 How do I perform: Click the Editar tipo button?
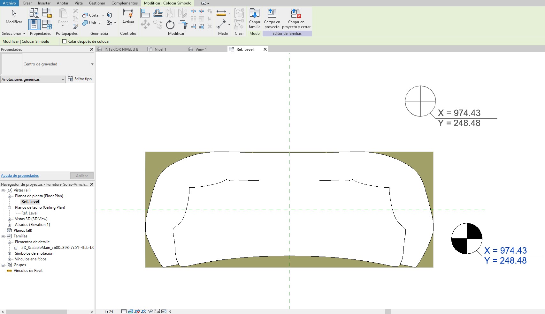[x=80, y=79]
